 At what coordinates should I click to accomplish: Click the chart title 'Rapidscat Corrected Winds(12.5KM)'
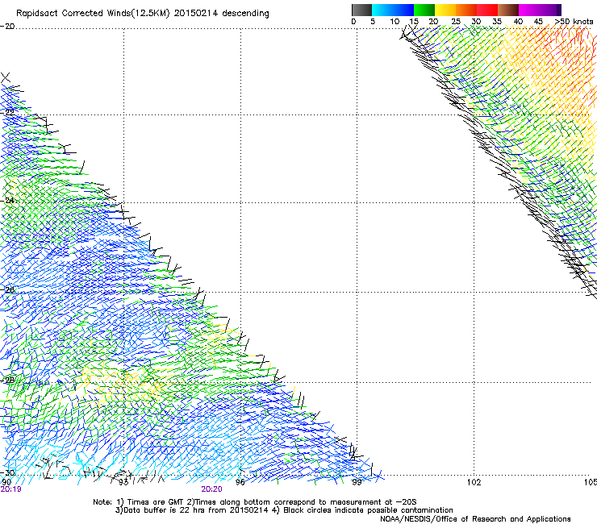click(x=93, y=14)
